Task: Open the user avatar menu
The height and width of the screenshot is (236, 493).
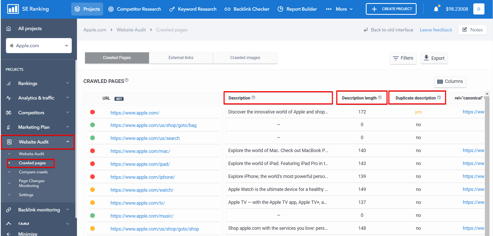Action: click(x=479, y=9)
